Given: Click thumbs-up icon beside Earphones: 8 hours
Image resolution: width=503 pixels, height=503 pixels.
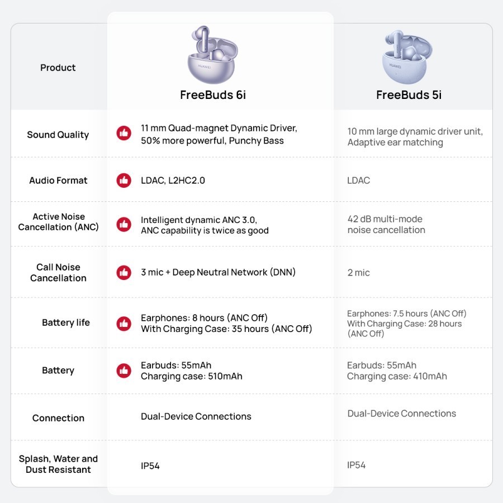Looking at the screenshot, I should click(124, 324).
